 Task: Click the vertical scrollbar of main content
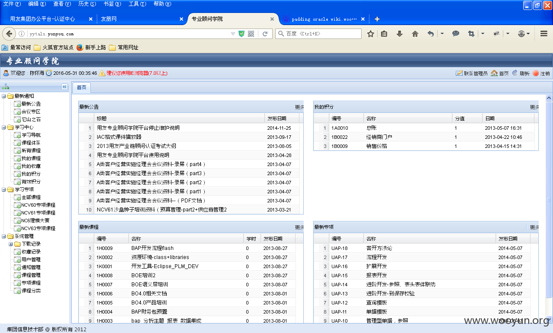pyautogui.click(x=549, y=199)
